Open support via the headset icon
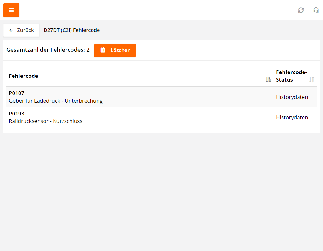 316,10
